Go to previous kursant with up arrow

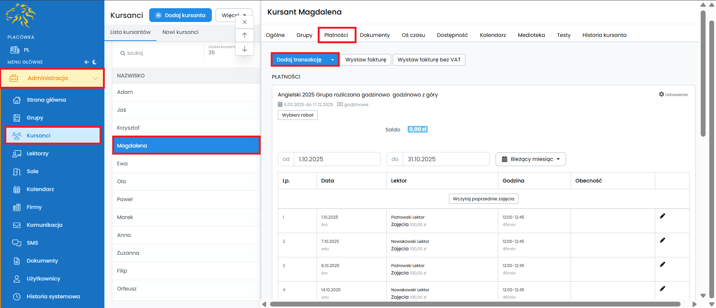tap(245, 35)
